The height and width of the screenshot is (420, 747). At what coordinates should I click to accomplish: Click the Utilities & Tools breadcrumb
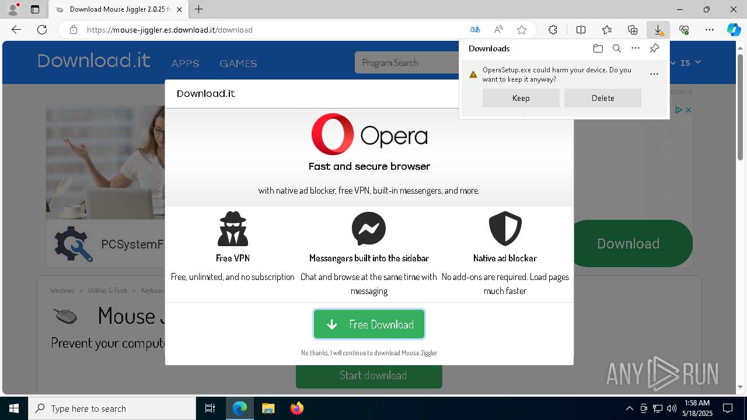coord(108,290)
